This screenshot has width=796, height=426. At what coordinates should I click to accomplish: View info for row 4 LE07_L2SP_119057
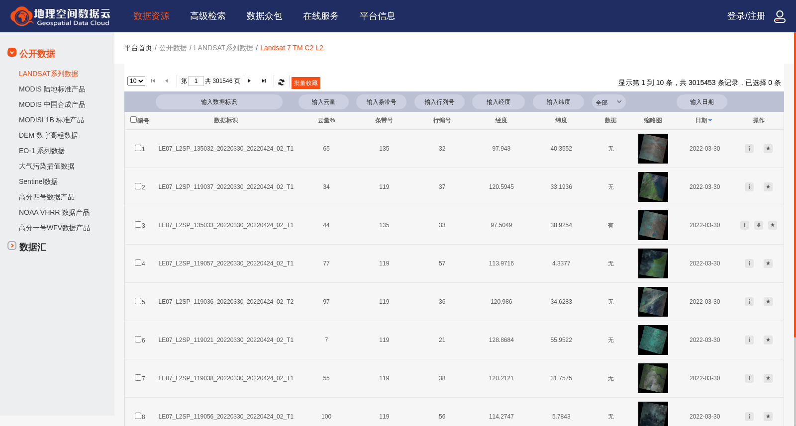(x=749, y=263)
